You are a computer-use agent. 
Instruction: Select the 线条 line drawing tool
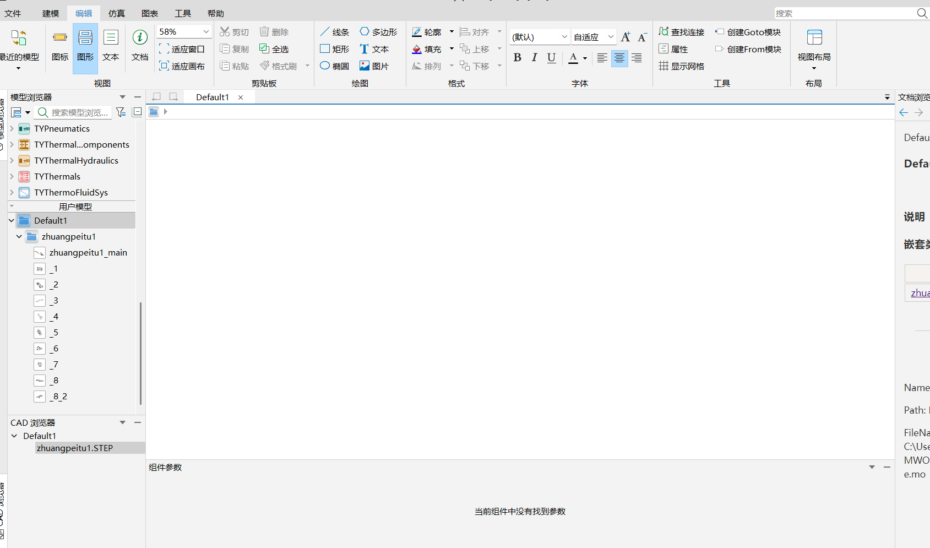click(x=334, y=32)
